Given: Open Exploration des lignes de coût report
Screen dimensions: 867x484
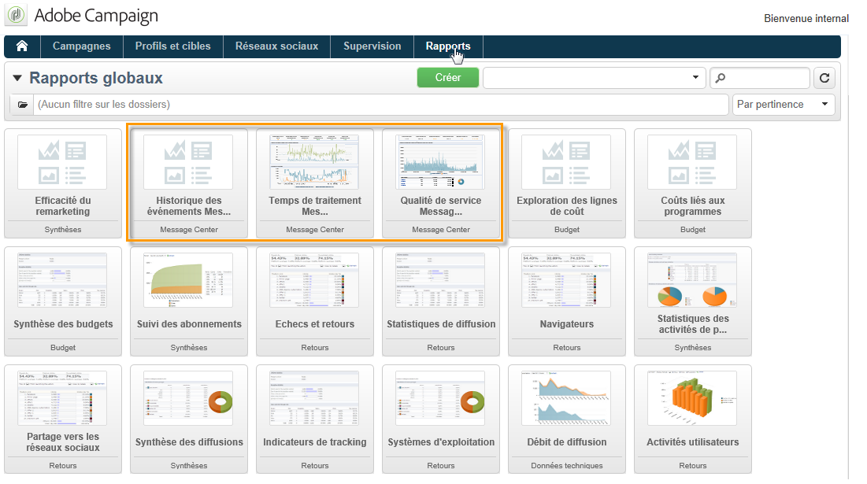Looking at the screenshot, I should [567, 183].
